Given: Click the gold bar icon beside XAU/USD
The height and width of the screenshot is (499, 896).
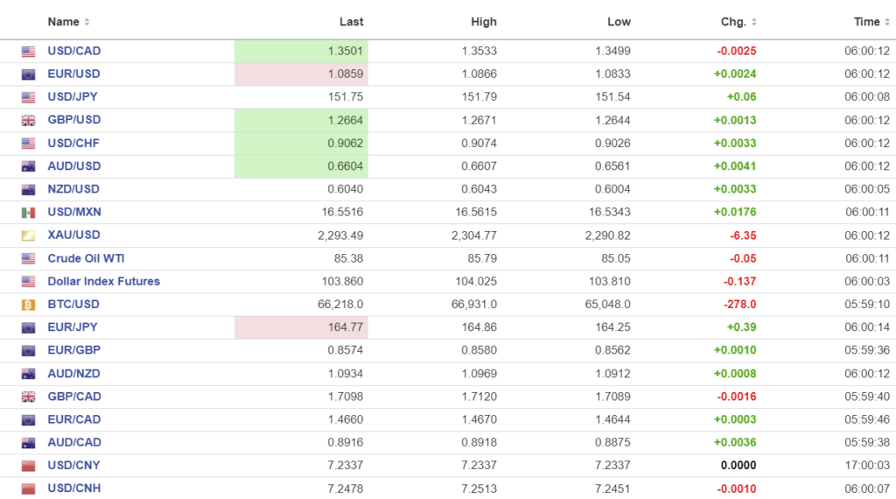Looking at the screenshot, I should click(28, 235).
